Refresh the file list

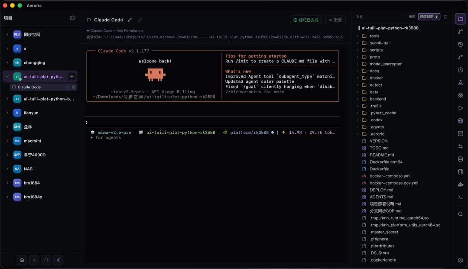coord(445,17)
